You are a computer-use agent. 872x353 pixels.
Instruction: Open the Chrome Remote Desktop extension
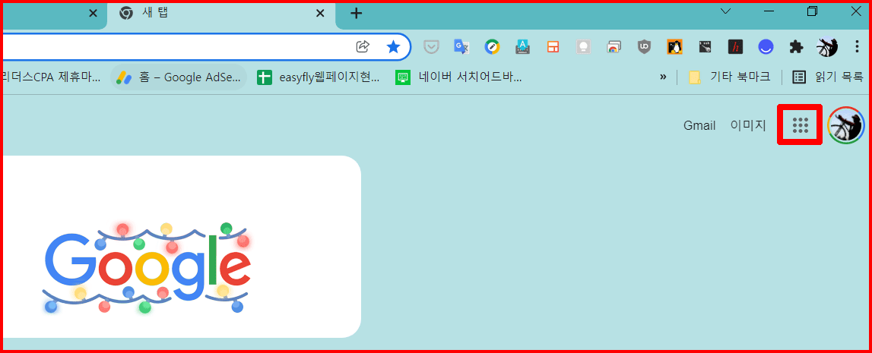(x=614, y=47)
